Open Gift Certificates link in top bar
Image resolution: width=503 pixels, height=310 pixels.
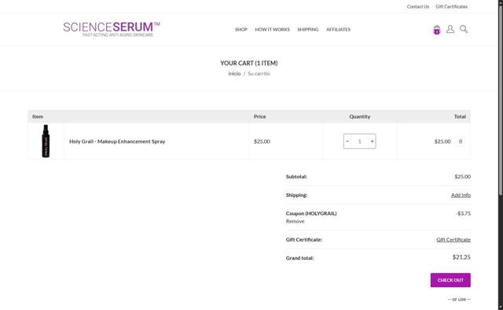(451, 6)
